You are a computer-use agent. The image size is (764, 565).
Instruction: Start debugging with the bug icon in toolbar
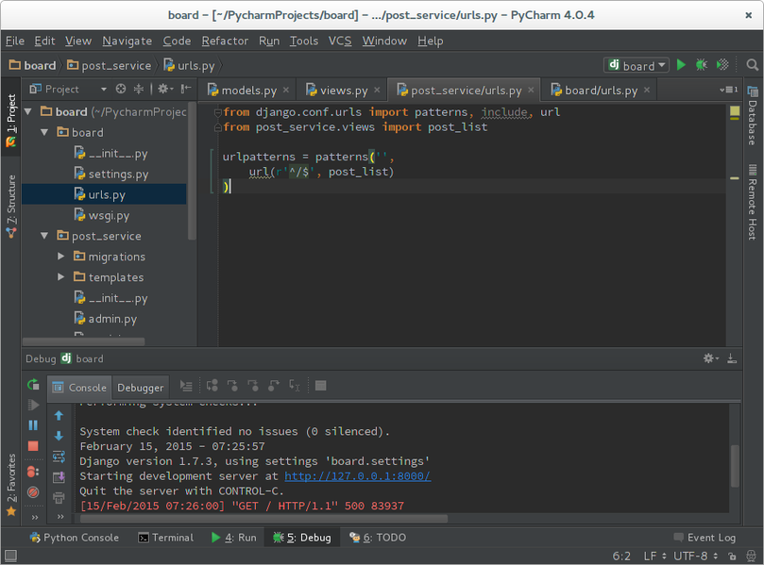(x=702, y=65)
